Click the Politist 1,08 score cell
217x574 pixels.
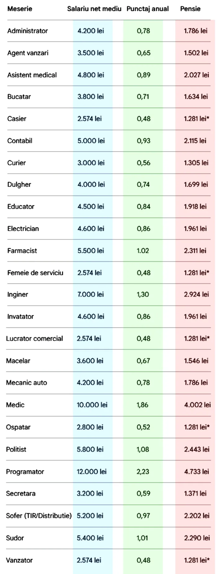pos(143,449)
